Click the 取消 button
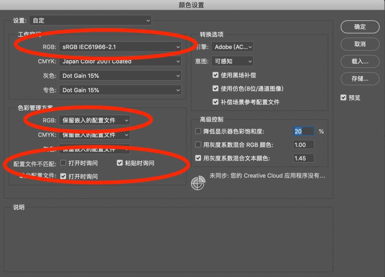 [x=360, y=44]
